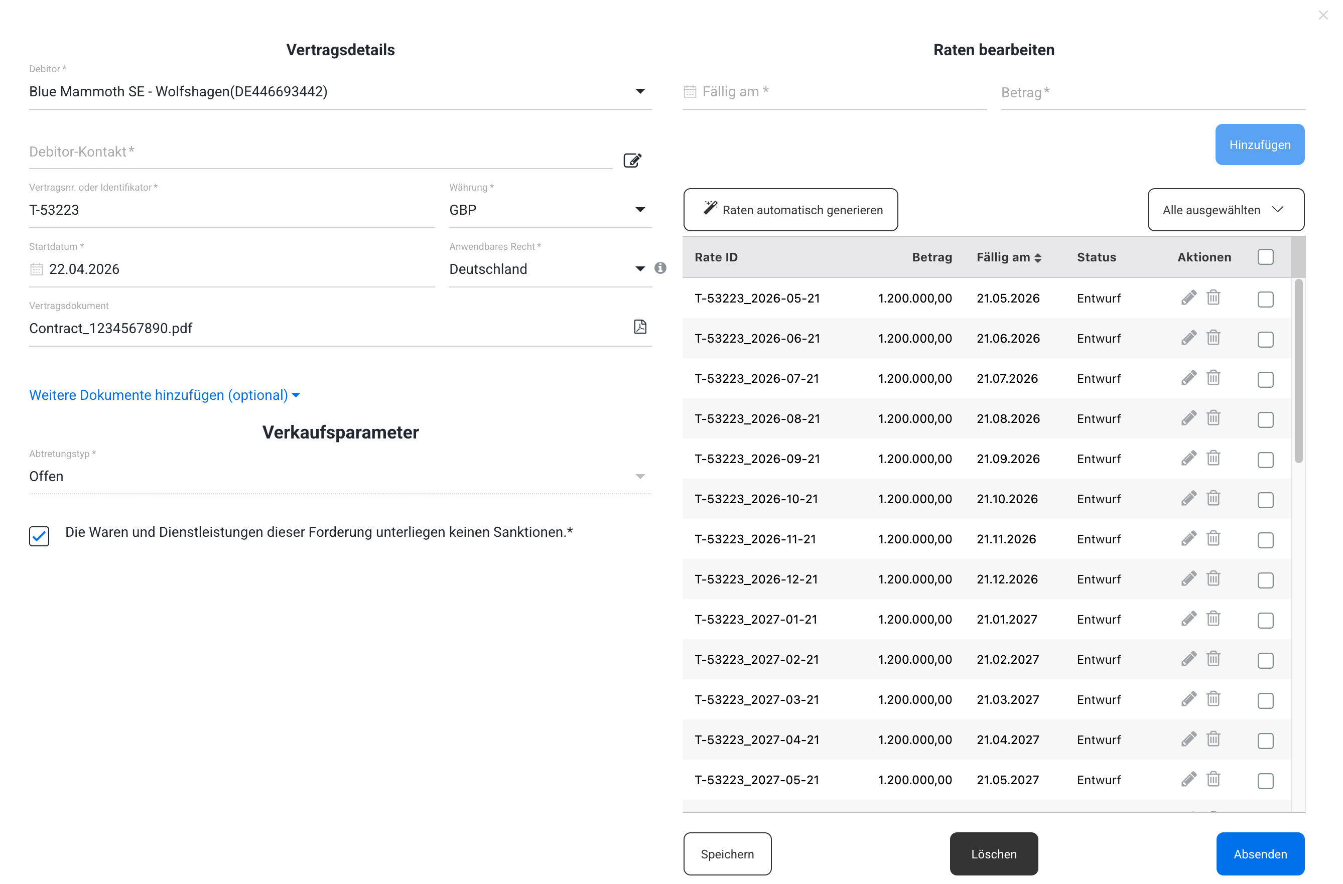
Task: Edit rate T-53223_2026-07-21 via pencil icon
Action: [x=1188, y=378]
